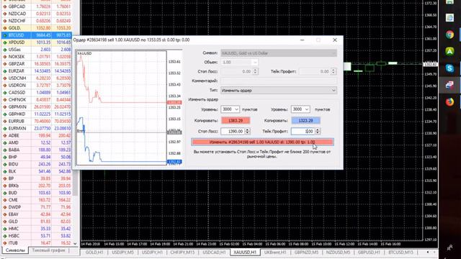This screenshot has height=259, width=461.
Task: Select the BIDU row in Market Watch
Action: pos(37,164)
